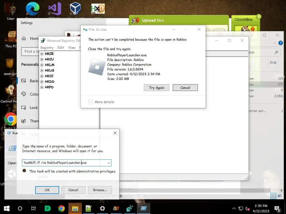Click the Upload files header
The image size is (286, 214).
point(153,20)
